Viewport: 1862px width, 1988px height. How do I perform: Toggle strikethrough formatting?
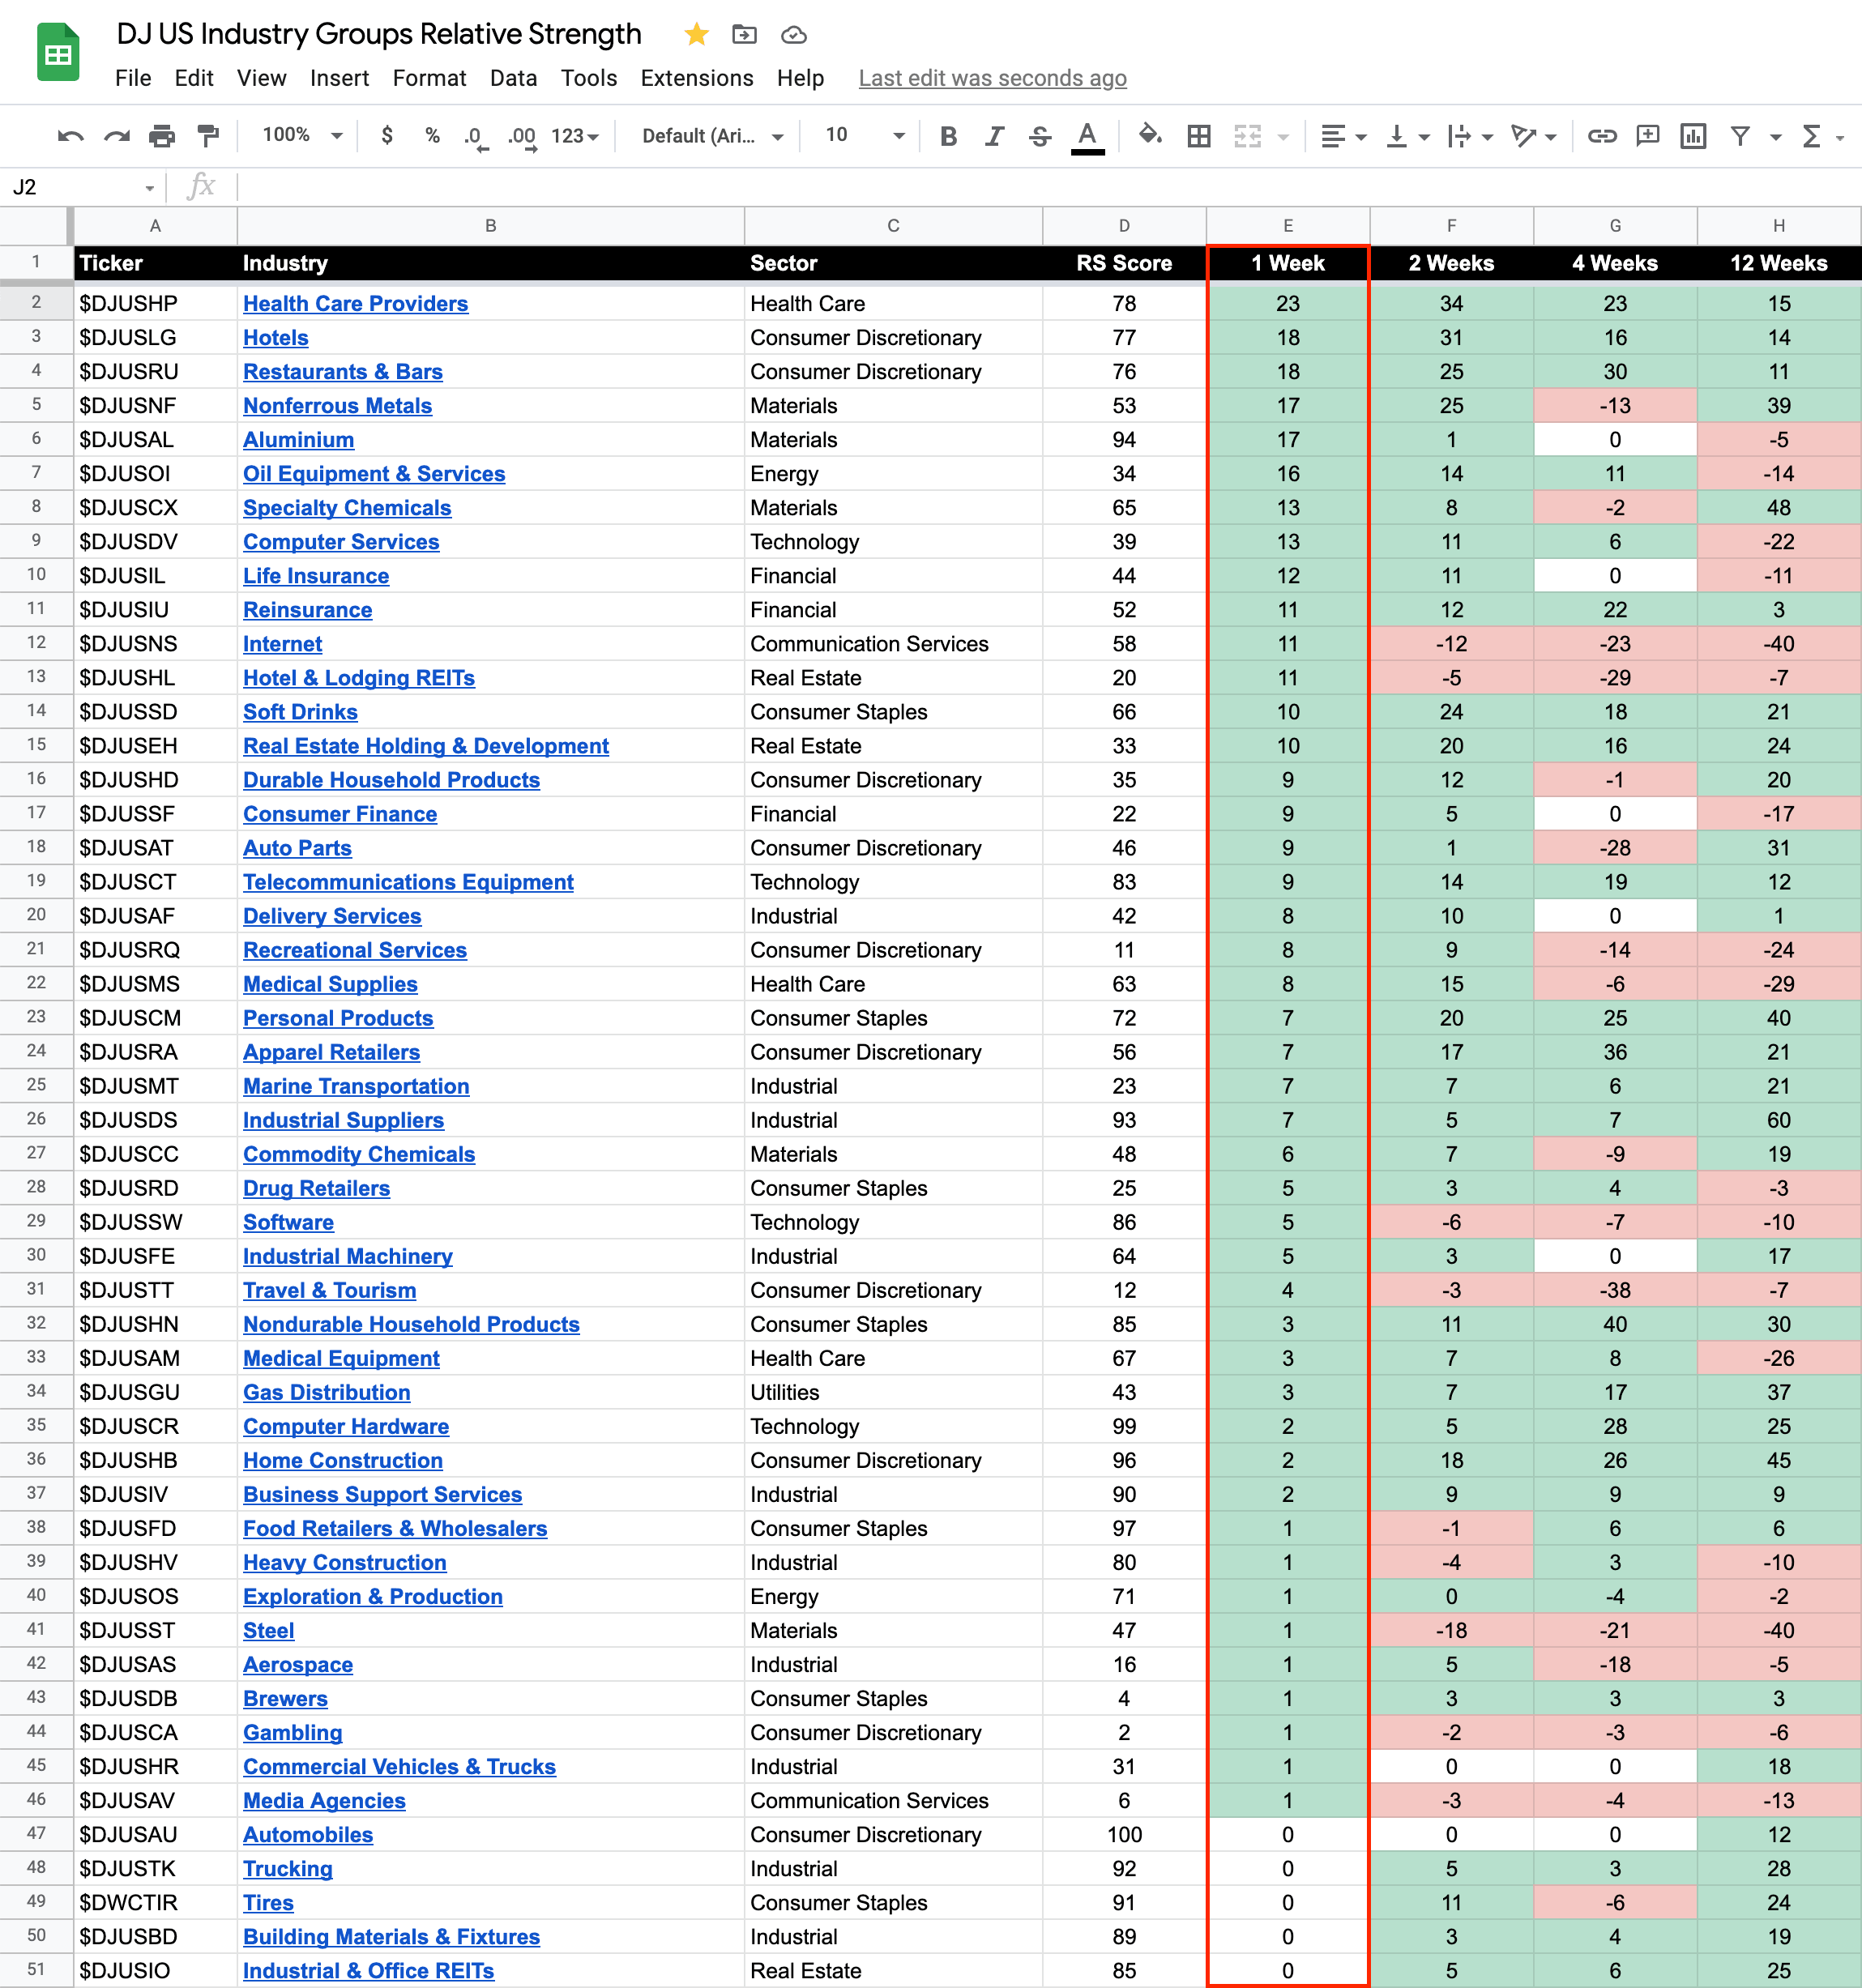(1040, 136)
